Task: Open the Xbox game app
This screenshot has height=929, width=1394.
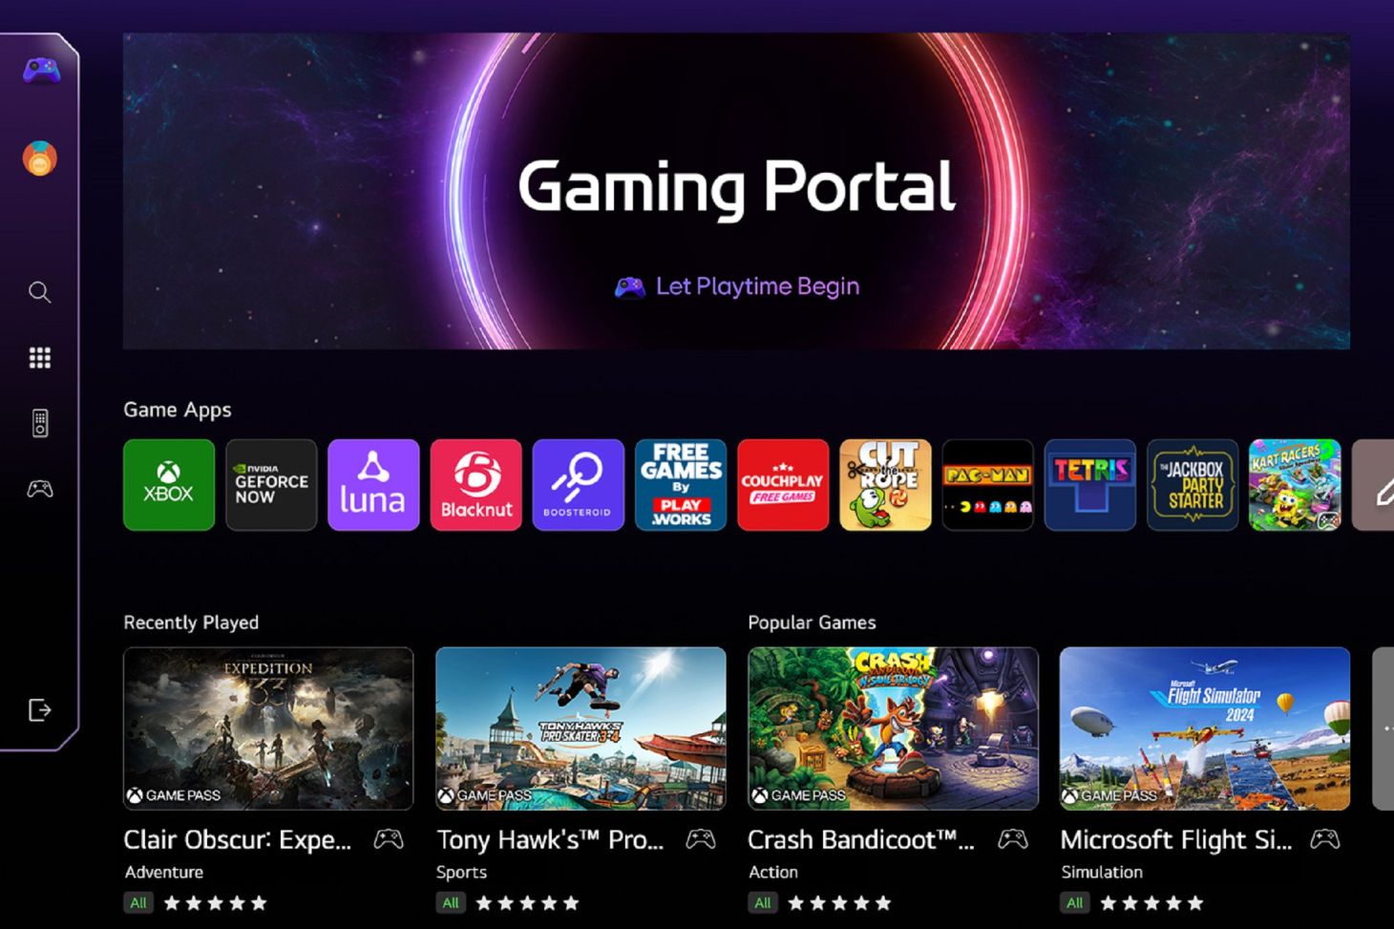Action: 169,485
